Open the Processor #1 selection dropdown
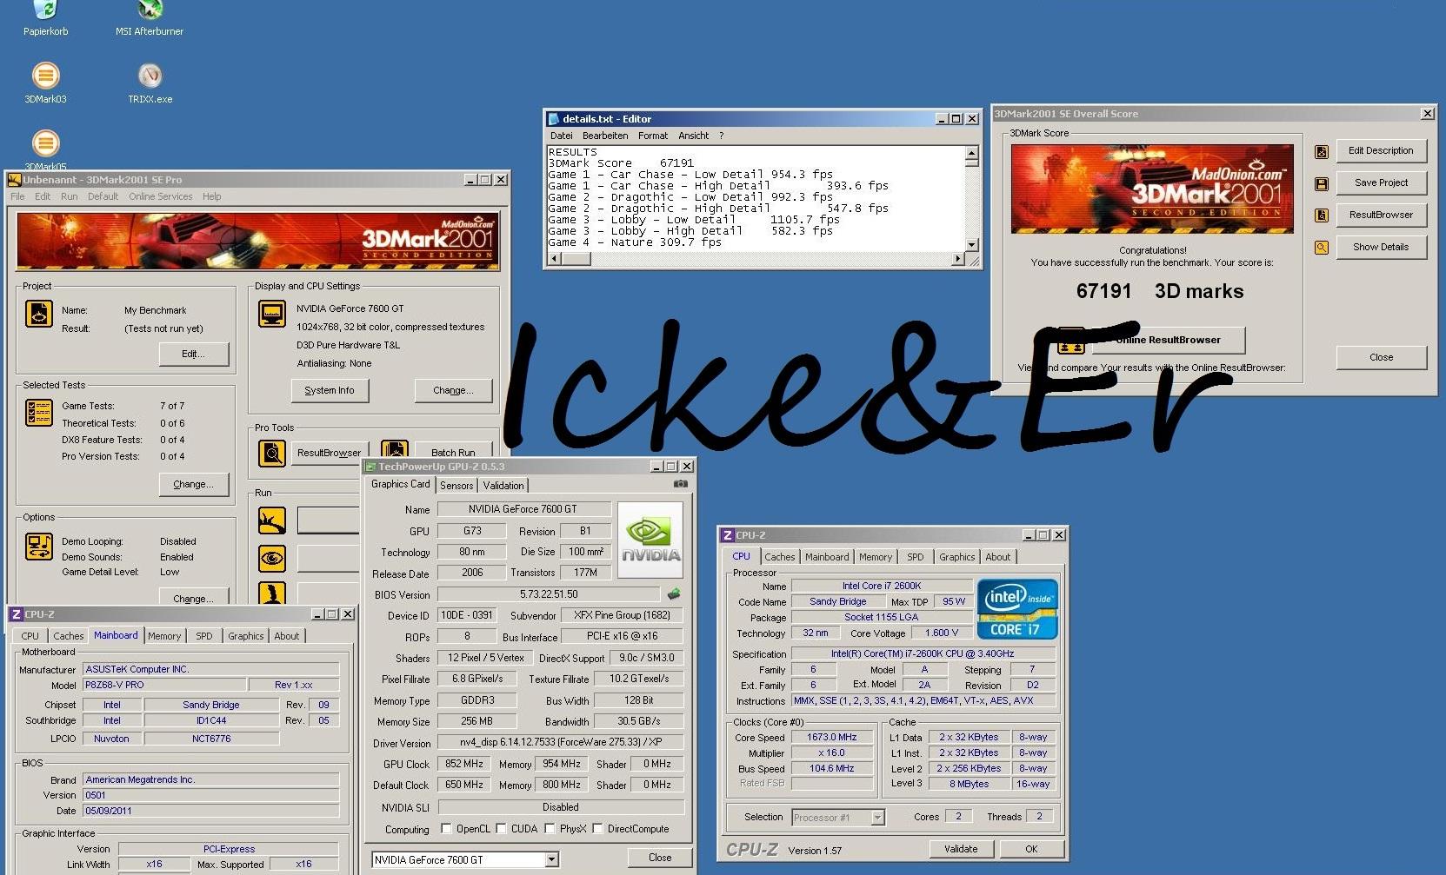1446x875 pixels. click(x=877, y=817)
